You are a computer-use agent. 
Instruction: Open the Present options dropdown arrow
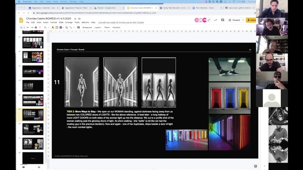point(243,20)
